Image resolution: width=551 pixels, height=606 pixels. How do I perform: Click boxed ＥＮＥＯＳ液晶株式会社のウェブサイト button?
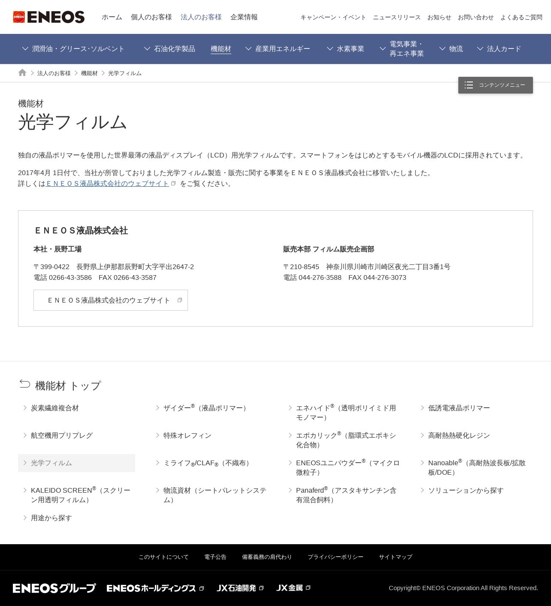click(x=111, y=300)
